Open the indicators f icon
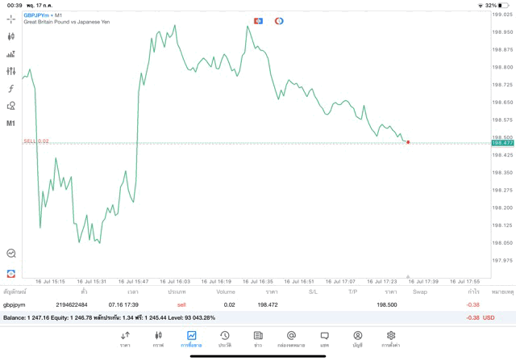Viewport: 516px width, 361px height. point(11,89)
